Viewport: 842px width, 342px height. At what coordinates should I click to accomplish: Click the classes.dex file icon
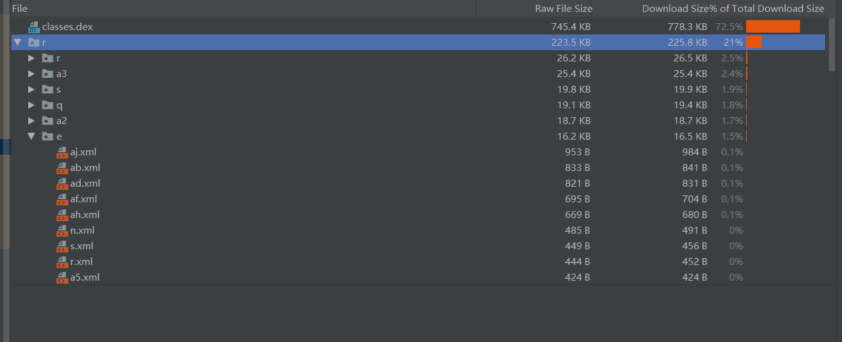coord(34,27)
